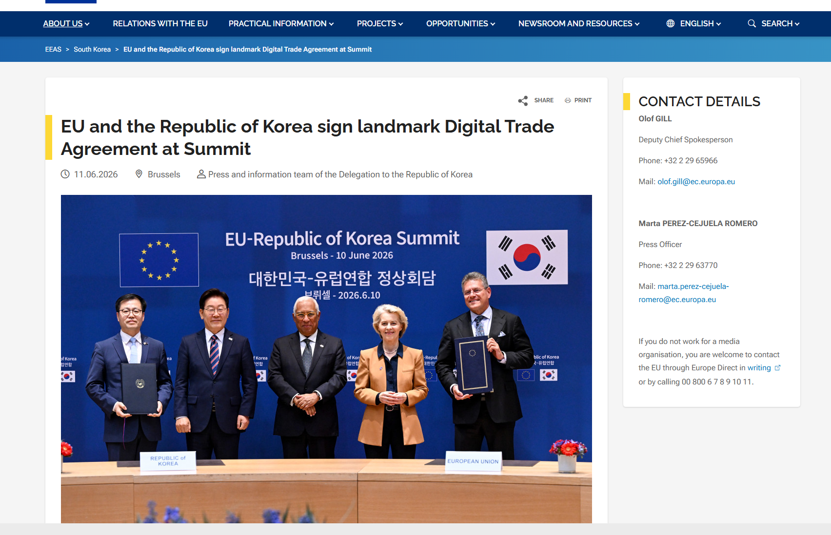Click the Brussels location text
The height and width of the screenshot is (535, 831).
(164, 174)
